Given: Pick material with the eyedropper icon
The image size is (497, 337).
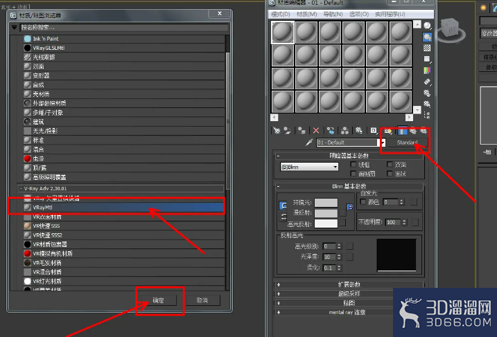Looking at the screenshot, I should (x=309, y=143).
